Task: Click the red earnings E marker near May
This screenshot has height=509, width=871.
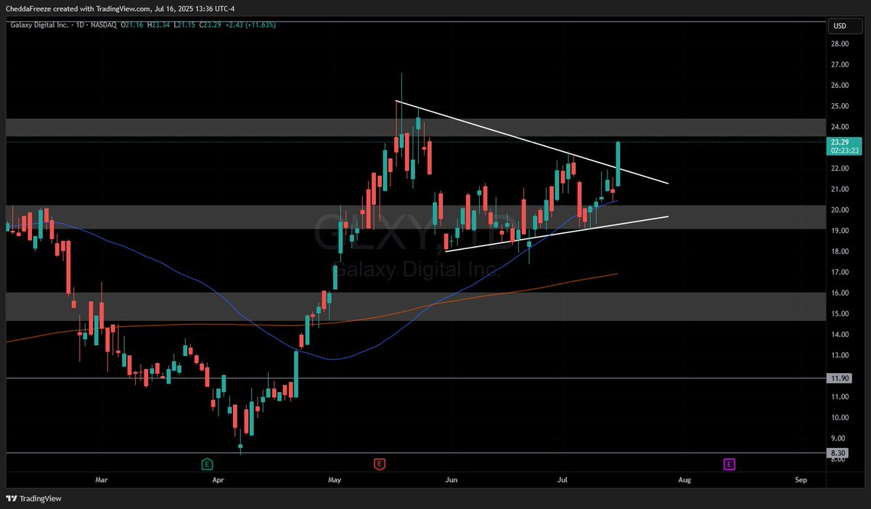Action: coord(379,463)
